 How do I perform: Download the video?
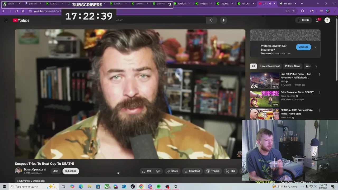[192, 171]
